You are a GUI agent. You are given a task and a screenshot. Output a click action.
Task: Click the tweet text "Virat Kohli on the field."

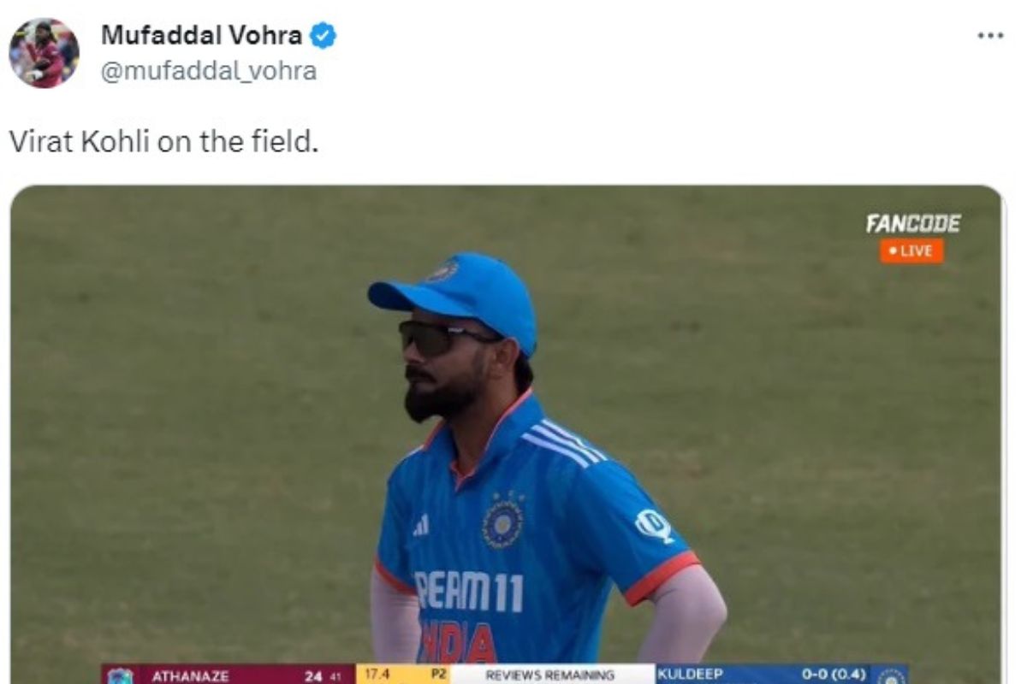163,141
